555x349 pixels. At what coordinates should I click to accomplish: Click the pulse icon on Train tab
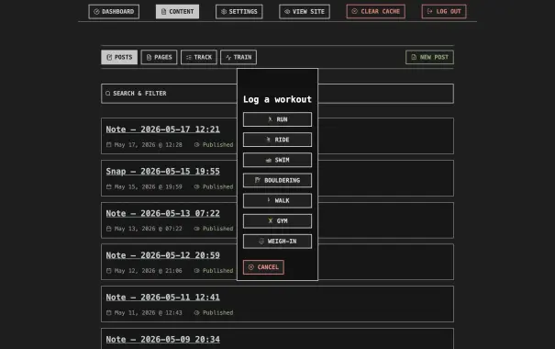tap(228, 57)
